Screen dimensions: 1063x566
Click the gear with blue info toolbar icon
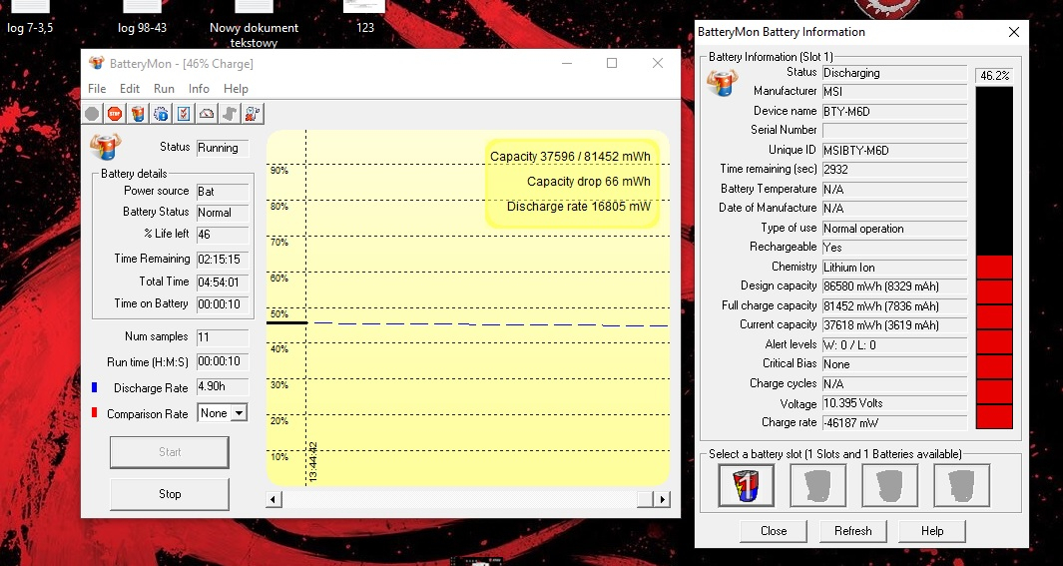pos(162,114)
